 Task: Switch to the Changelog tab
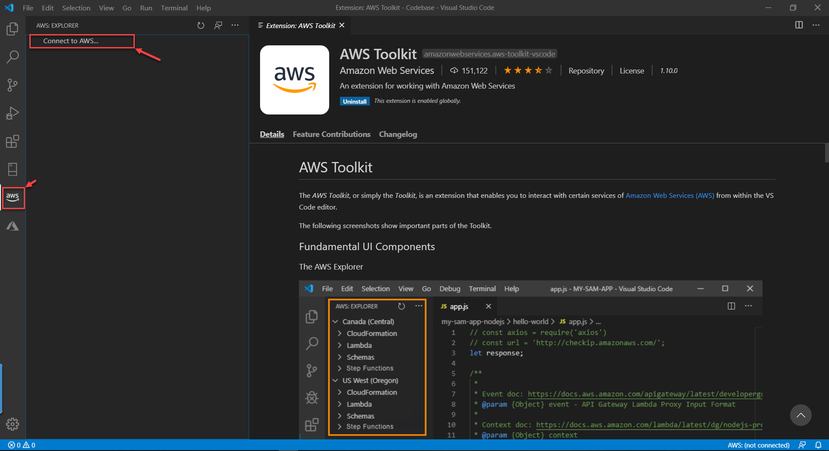(x=398, y=134)
